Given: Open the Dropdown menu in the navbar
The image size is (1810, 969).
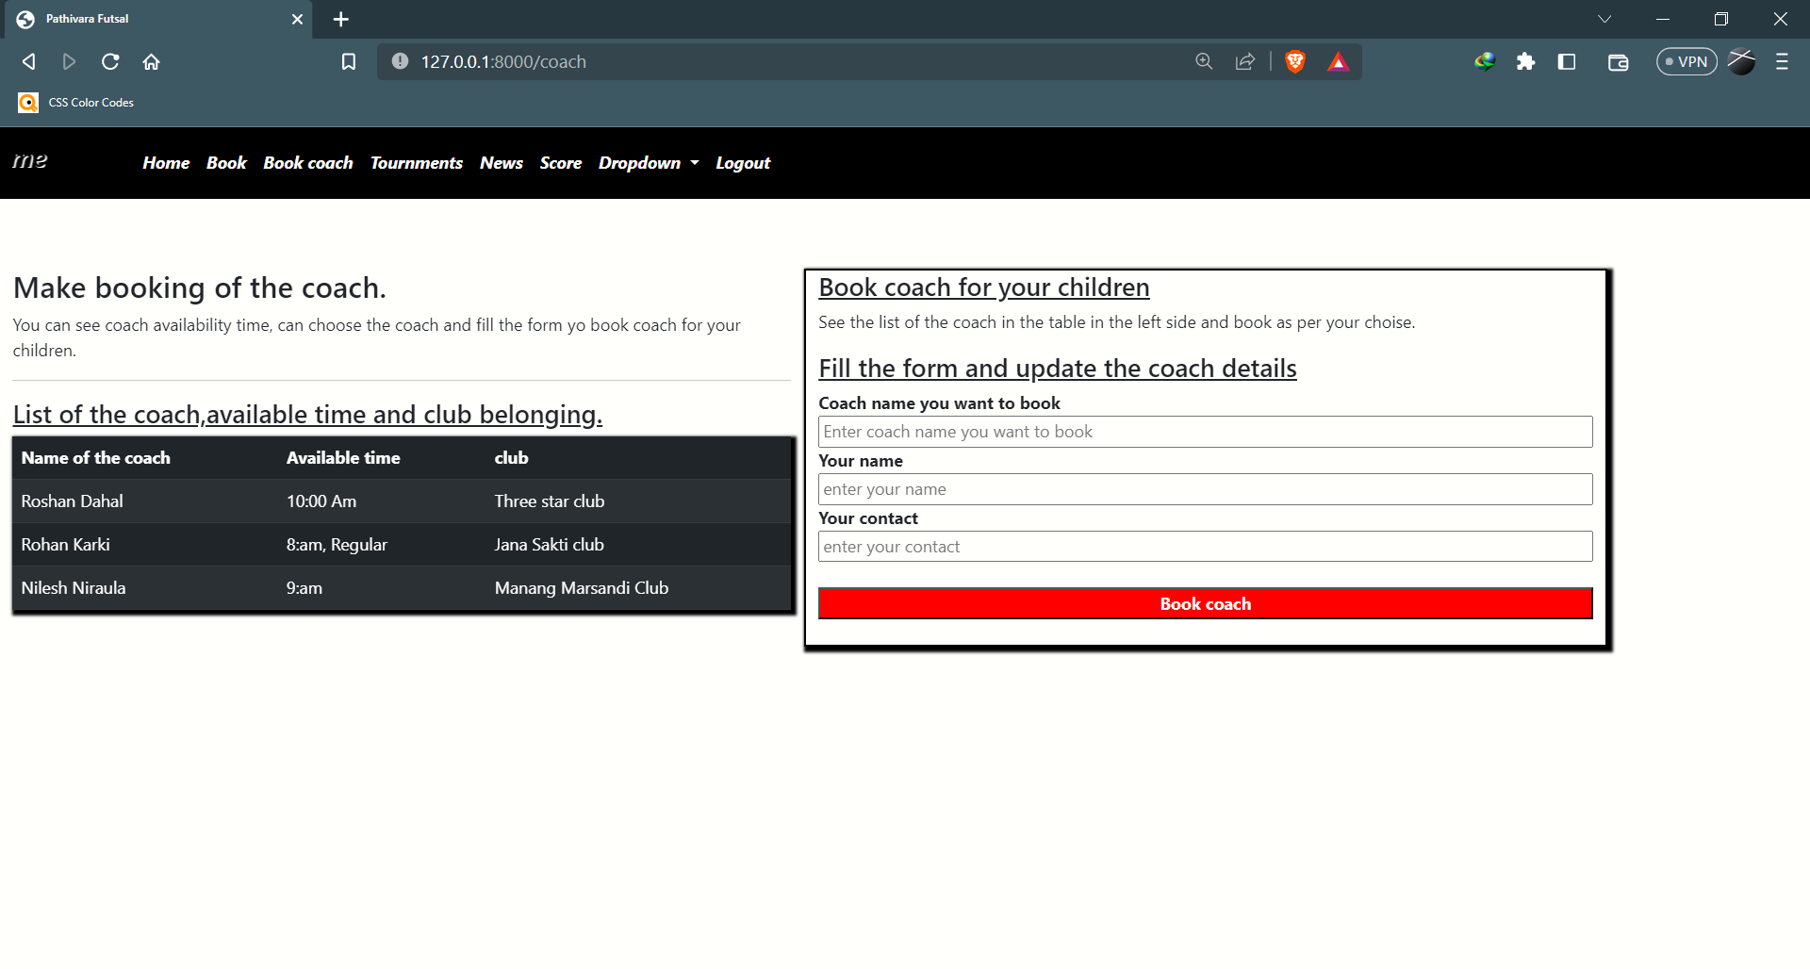Looking at the screenshot, I should coord(648,163).
